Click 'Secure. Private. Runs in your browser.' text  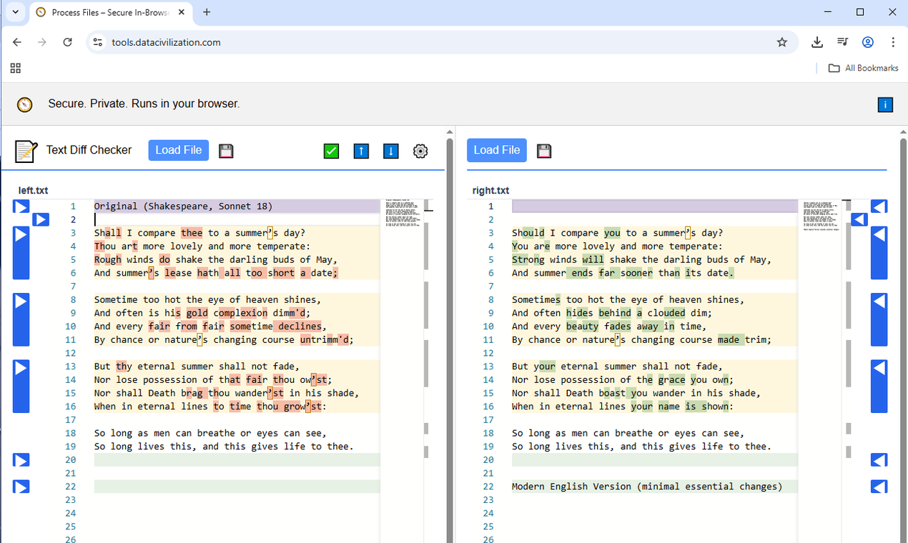(144, 104)
